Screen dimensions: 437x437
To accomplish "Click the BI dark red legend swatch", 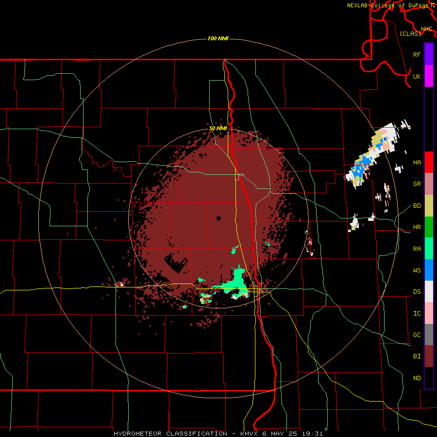I will pyautogui.click(x=429, y=356).
